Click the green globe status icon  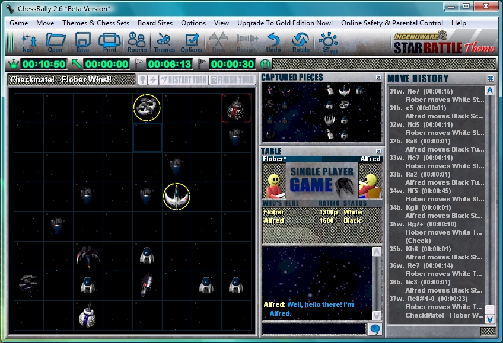pos(265,64)
